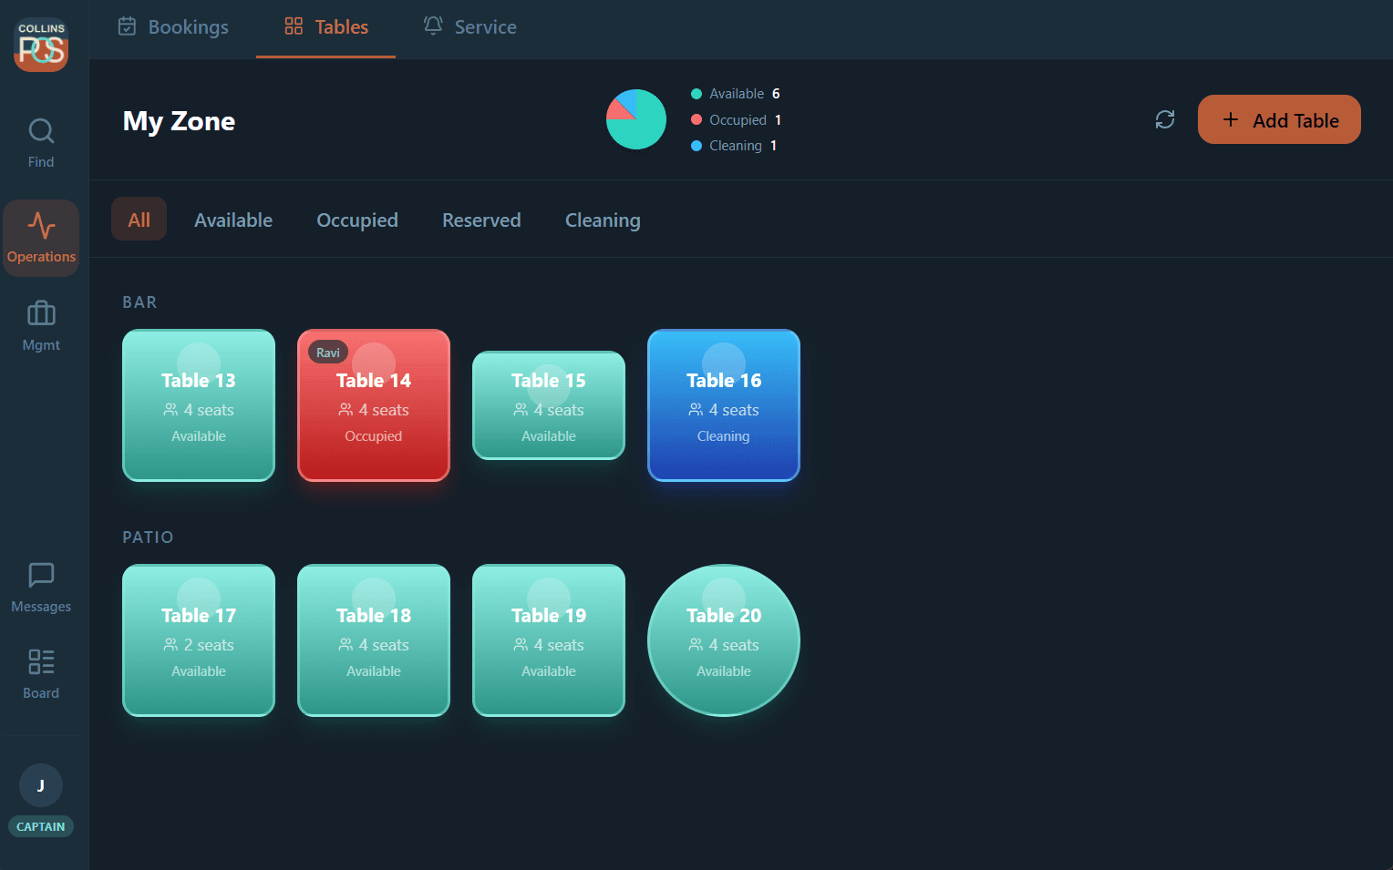Click the PATIO section heading
Viewport: 1393px width, 870px height.
point(148,537)
